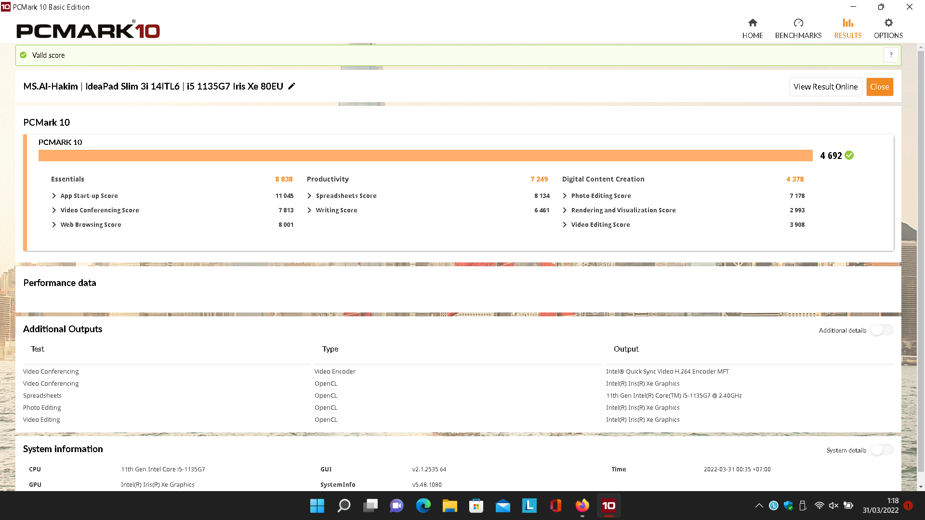The image size is (925, 520).
Task: Show hidden tray icons chevron
Action: [759, 506]
